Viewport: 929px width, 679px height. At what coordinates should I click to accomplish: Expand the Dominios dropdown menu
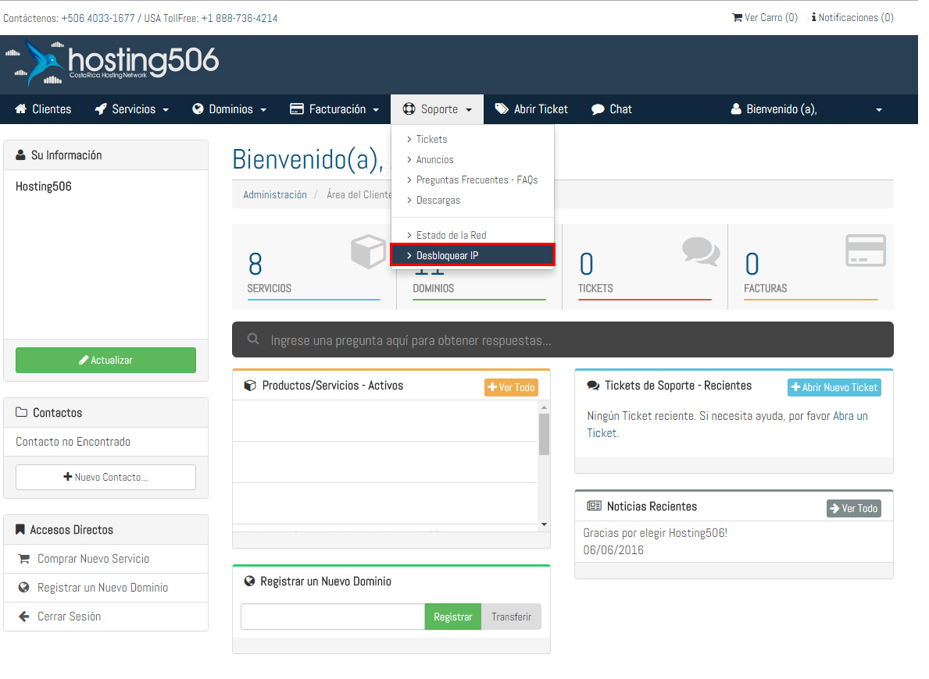click(x=229, y=109)
